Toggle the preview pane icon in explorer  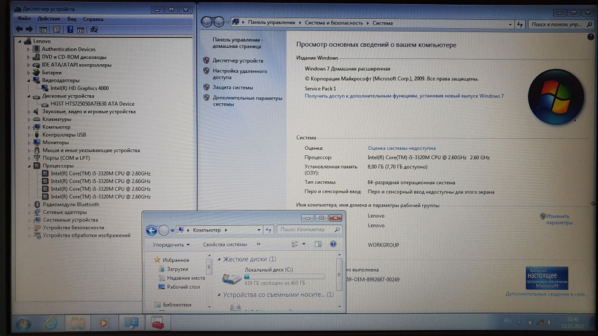tap(318, 244)
